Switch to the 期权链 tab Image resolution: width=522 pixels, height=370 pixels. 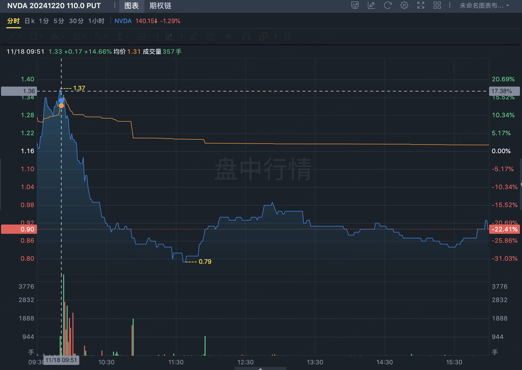coord(160,6)
